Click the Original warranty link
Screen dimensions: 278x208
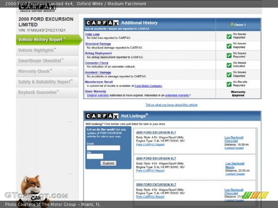(98, 96)
